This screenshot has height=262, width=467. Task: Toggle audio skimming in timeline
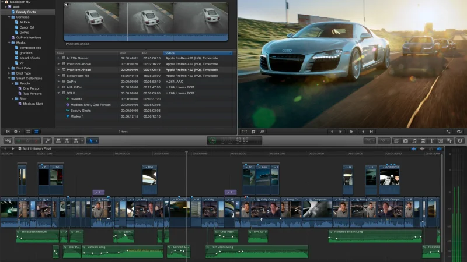[422, 149]
